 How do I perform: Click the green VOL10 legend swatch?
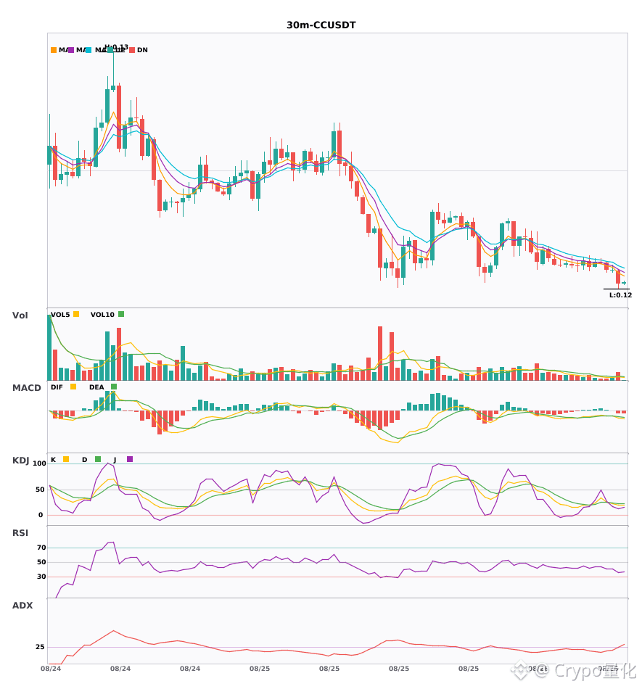click(121, 314)
